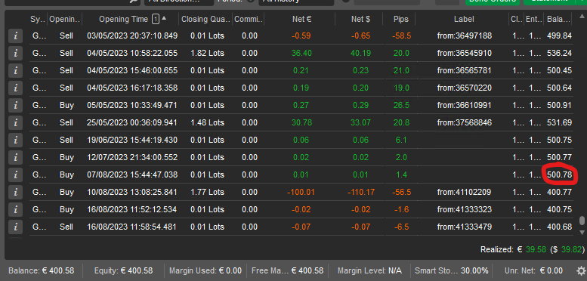Open info for the 04/05/2023 16:17:18 trade

(15, 88)
